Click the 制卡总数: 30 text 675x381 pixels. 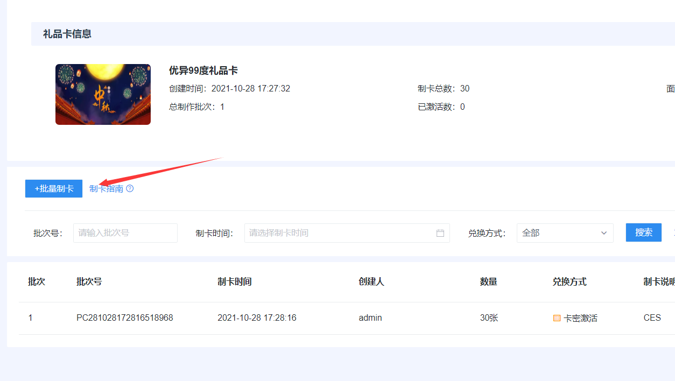pyautogui.click(x=444, y=89)
